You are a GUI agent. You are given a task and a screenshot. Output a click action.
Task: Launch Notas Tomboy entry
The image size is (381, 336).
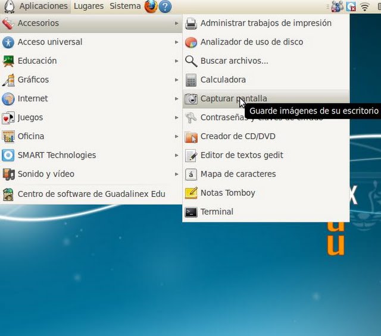click(227, 193)
